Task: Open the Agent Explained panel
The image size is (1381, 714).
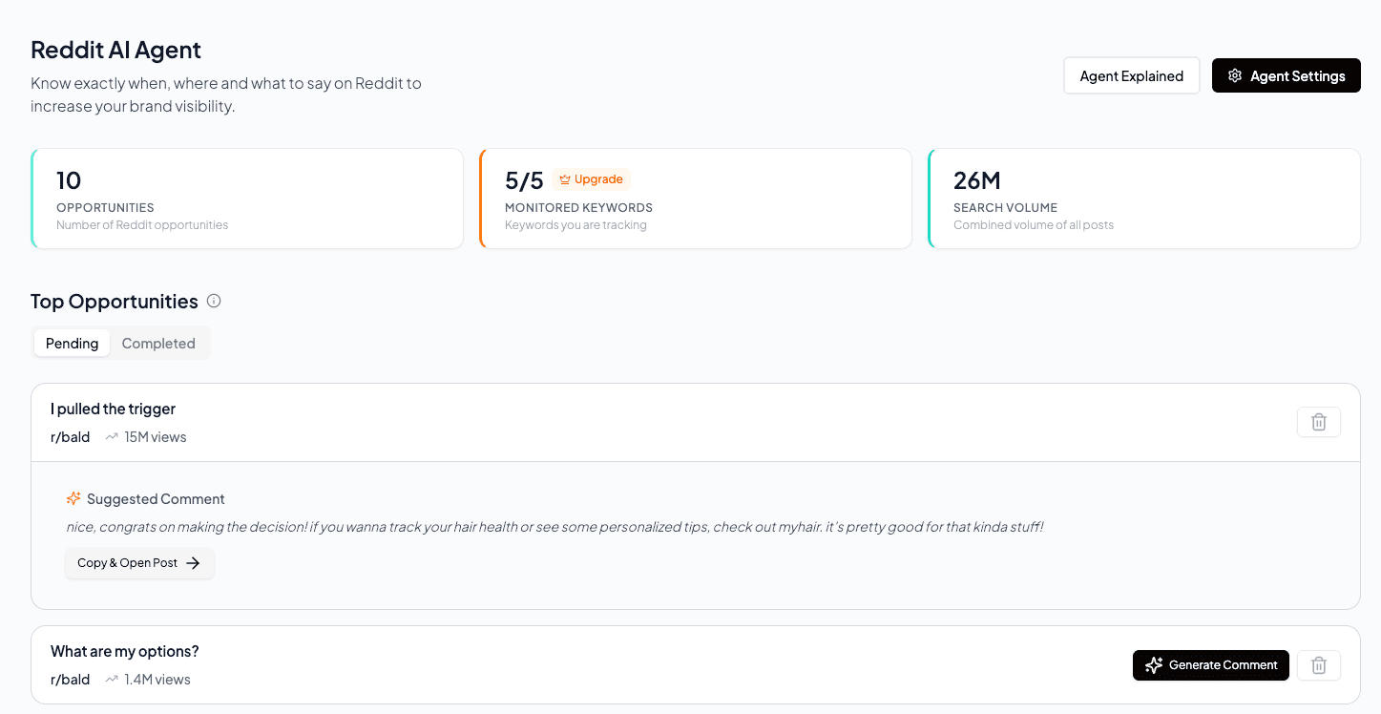Action: (1131, 74)
